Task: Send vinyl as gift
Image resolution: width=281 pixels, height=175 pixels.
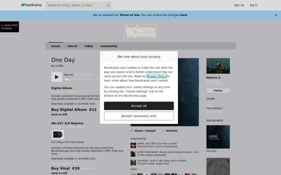Action: click(x=59, y=173)
